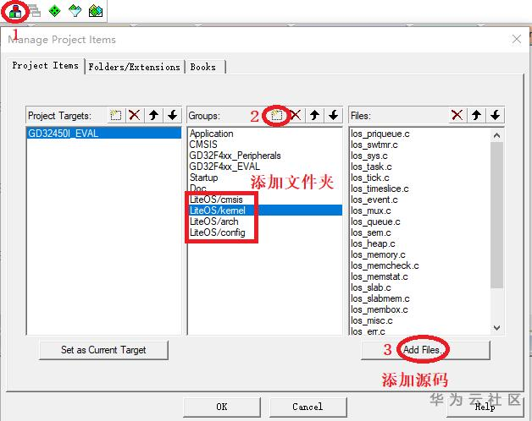Select file los_slab.c

click(420, 287)
